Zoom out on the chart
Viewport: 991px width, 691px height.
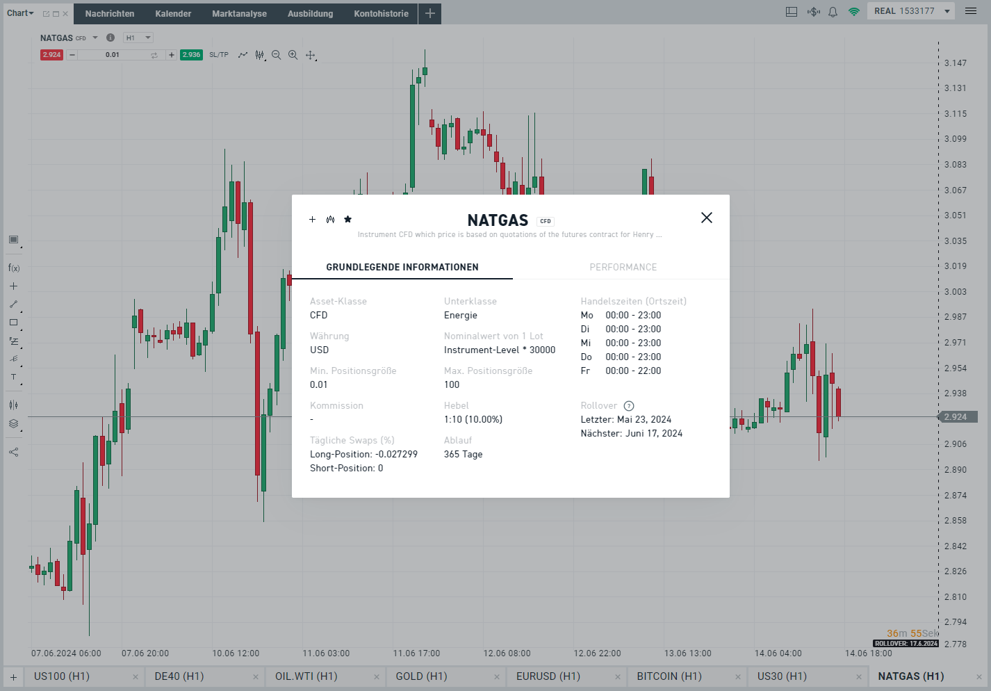[x=277, y=54]
